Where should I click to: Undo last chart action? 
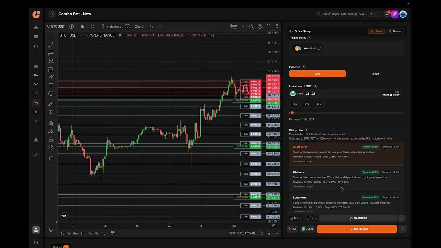click(x=151, y=27)
